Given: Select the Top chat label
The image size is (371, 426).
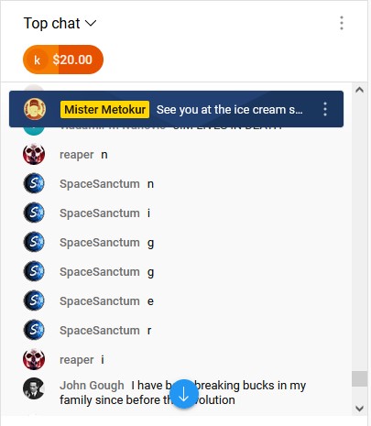Looking at the screenshot, I should coord(52,24).
